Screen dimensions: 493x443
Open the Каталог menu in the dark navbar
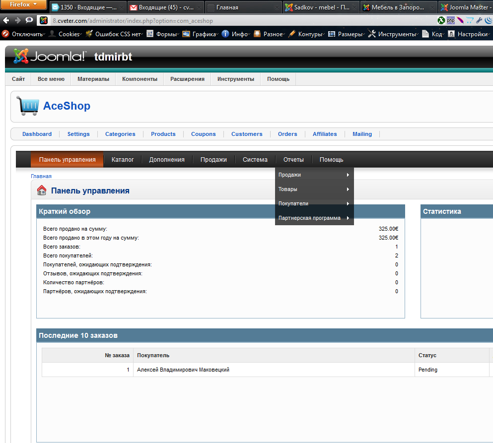coord(123,159)
